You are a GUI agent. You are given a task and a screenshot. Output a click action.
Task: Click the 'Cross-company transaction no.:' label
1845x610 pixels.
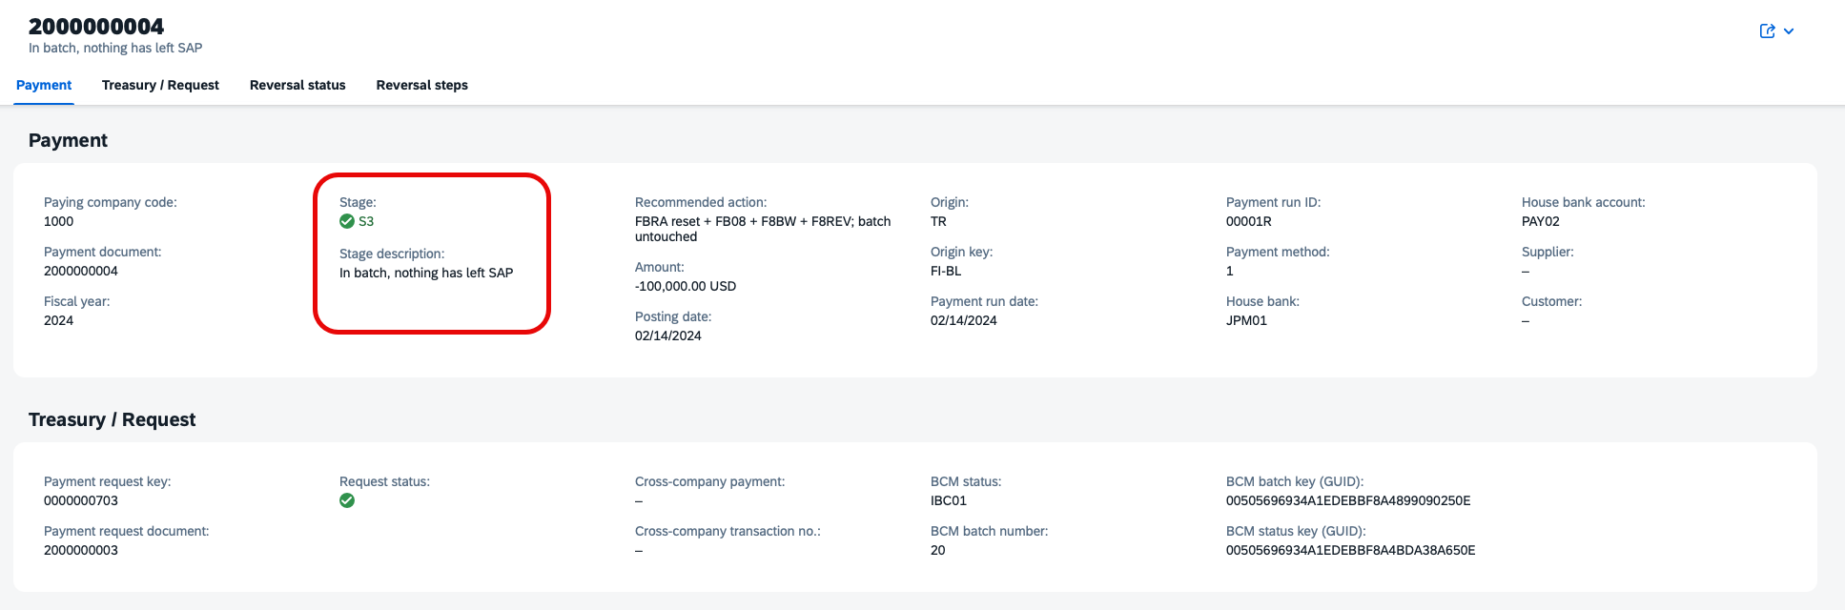[x=728, y=531]
